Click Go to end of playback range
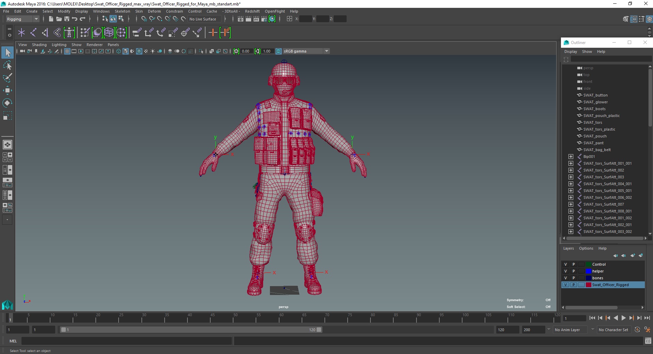Screen dimensions: 653x354 click(647, 318)
